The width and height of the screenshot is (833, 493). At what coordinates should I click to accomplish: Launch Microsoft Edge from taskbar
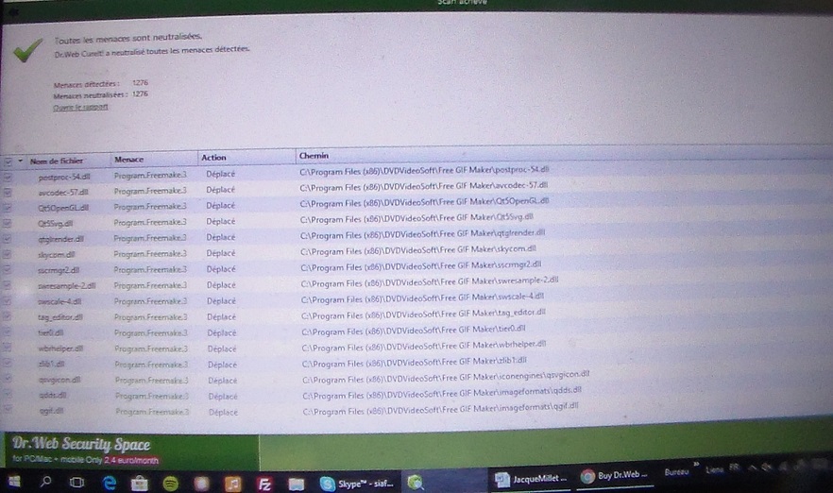(110, 483)
